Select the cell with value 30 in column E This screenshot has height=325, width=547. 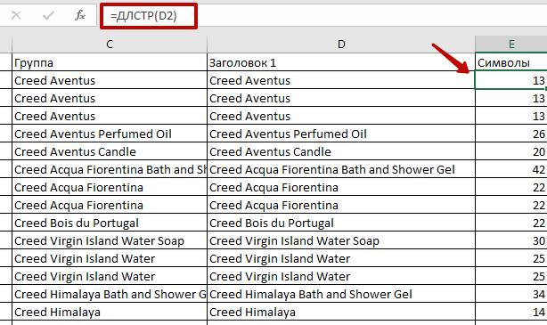(x=511, y=240)
